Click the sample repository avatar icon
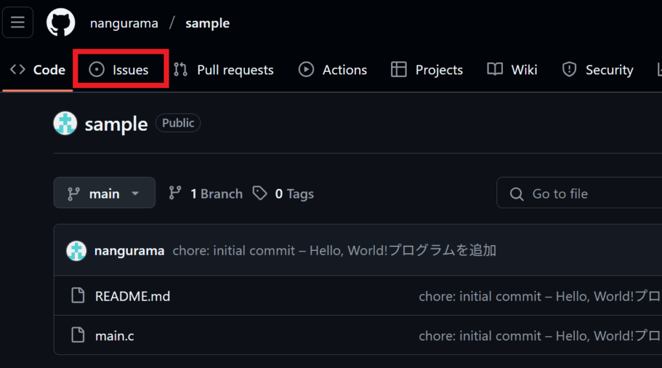This screenshot has height=368, width=662. [65, 124]
